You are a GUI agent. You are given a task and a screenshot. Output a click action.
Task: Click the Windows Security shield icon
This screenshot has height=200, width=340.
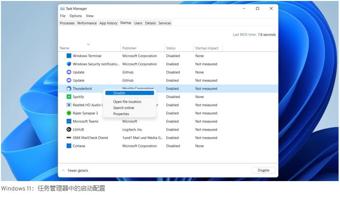[x=69, y=64]
